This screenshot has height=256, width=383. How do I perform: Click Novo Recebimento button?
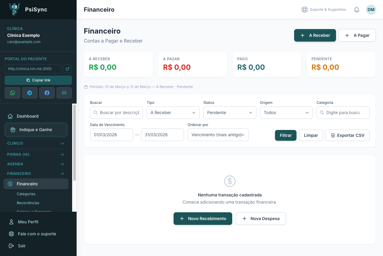click(x=203, y=219)
